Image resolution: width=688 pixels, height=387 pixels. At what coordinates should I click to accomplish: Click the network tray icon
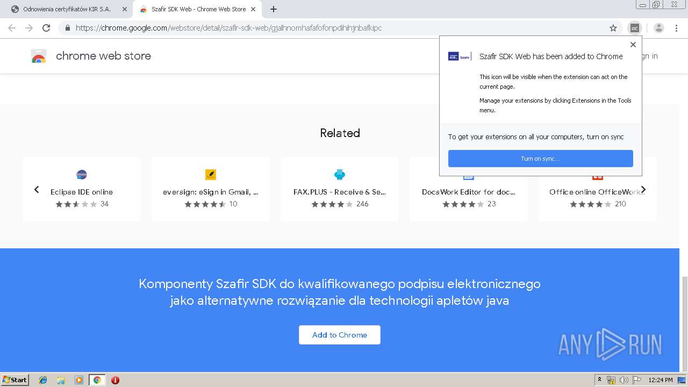point(611,380)
